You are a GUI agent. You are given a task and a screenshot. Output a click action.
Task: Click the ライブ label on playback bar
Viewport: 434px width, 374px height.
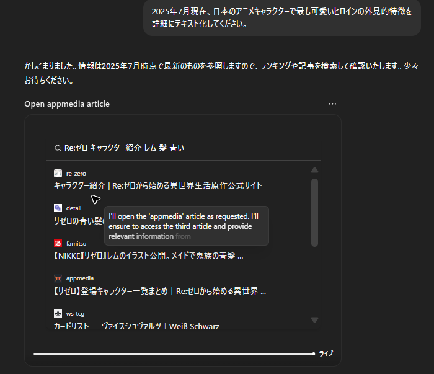click(x=326, y=354)
